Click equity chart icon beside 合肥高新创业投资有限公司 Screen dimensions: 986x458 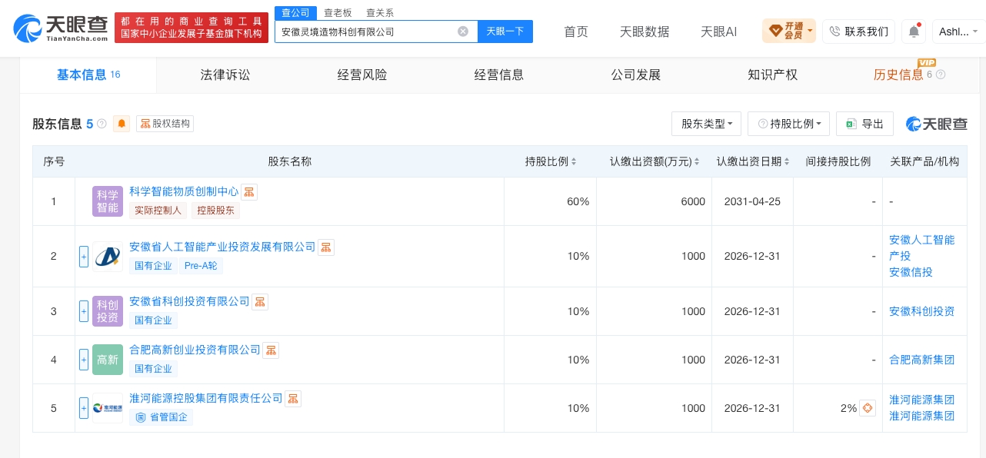coord(271,350)
